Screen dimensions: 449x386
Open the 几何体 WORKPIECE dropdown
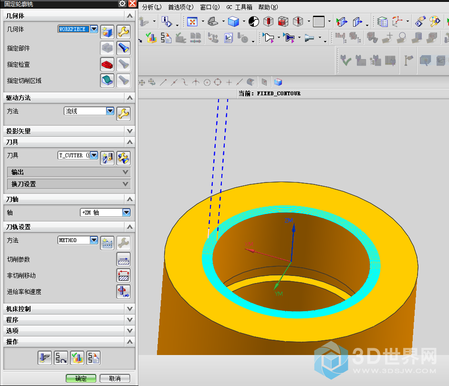coord(94,29)
